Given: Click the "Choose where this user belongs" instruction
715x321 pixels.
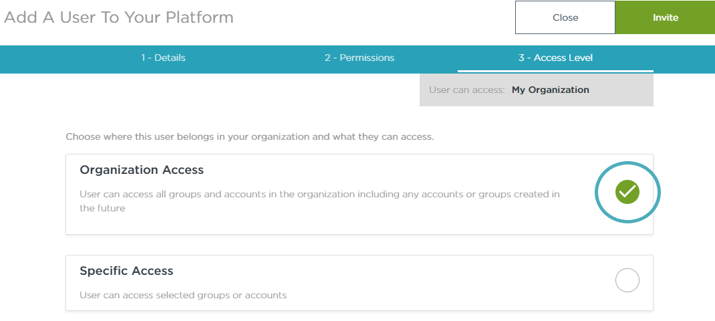Looking at the screenshot, I should [x=250, y=137].
